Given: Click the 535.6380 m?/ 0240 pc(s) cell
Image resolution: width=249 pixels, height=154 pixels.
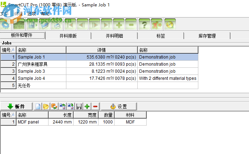Looking at the screenshot, I should coord(102,57).
